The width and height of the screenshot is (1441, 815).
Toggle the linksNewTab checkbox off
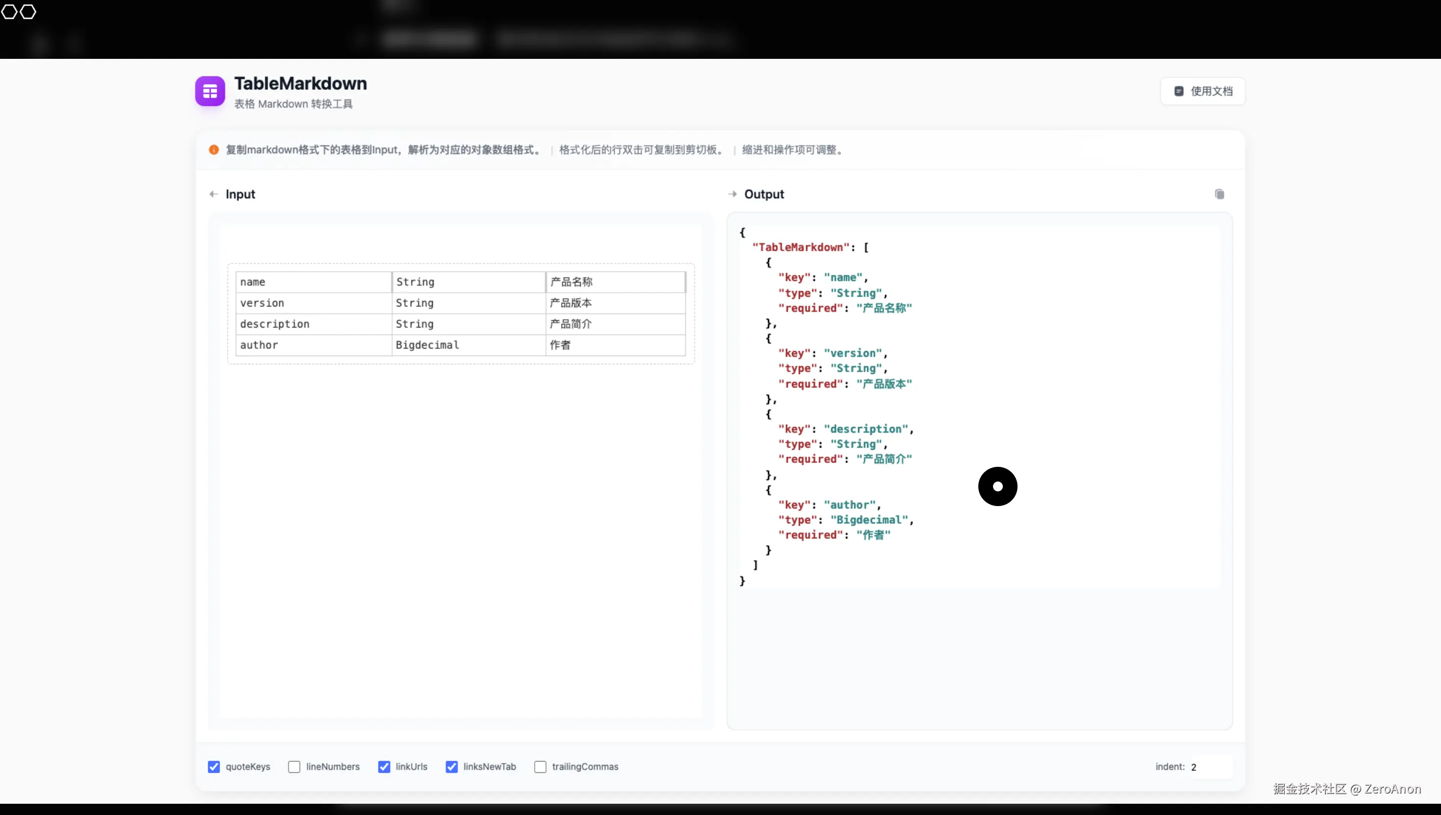pos(451,767)
